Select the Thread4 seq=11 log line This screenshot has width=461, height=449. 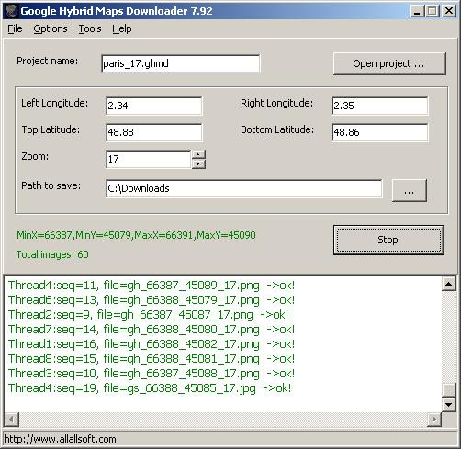152,286
